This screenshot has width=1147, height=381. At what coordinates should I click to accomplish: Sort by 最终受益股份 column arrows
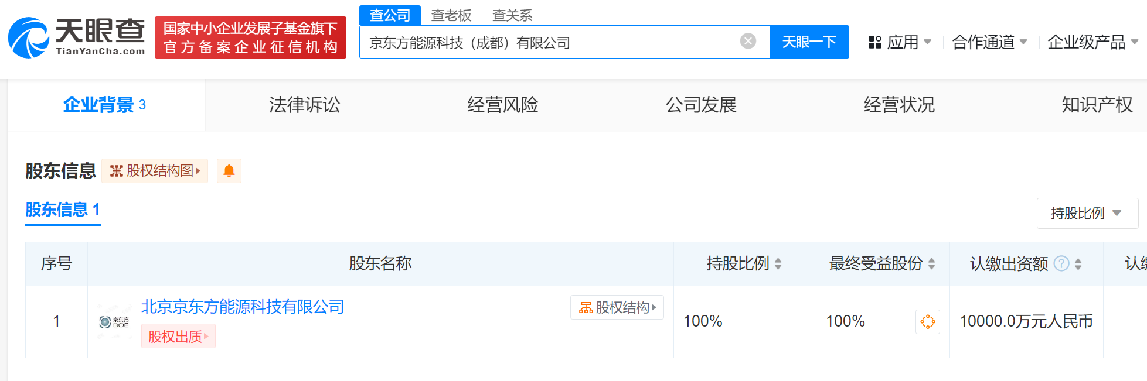[x=931, y=264]
